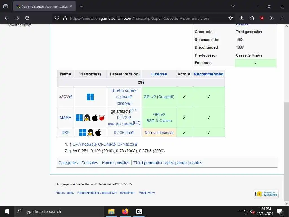Open 7-Zip from the taskbar

[x=139, y=211]
